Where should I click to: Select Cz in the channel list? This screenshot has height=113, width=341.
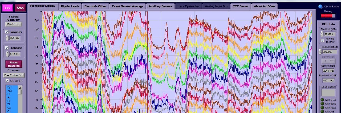pyautogui.click(x=12, y=111)
